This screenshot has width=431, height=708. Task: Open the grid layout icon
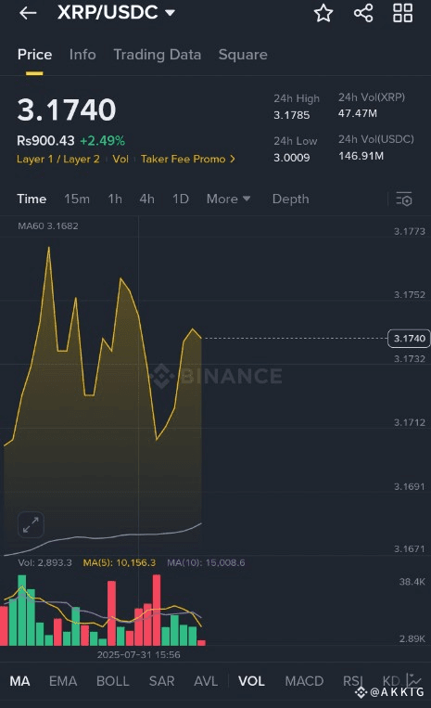[x=402, y=13]
